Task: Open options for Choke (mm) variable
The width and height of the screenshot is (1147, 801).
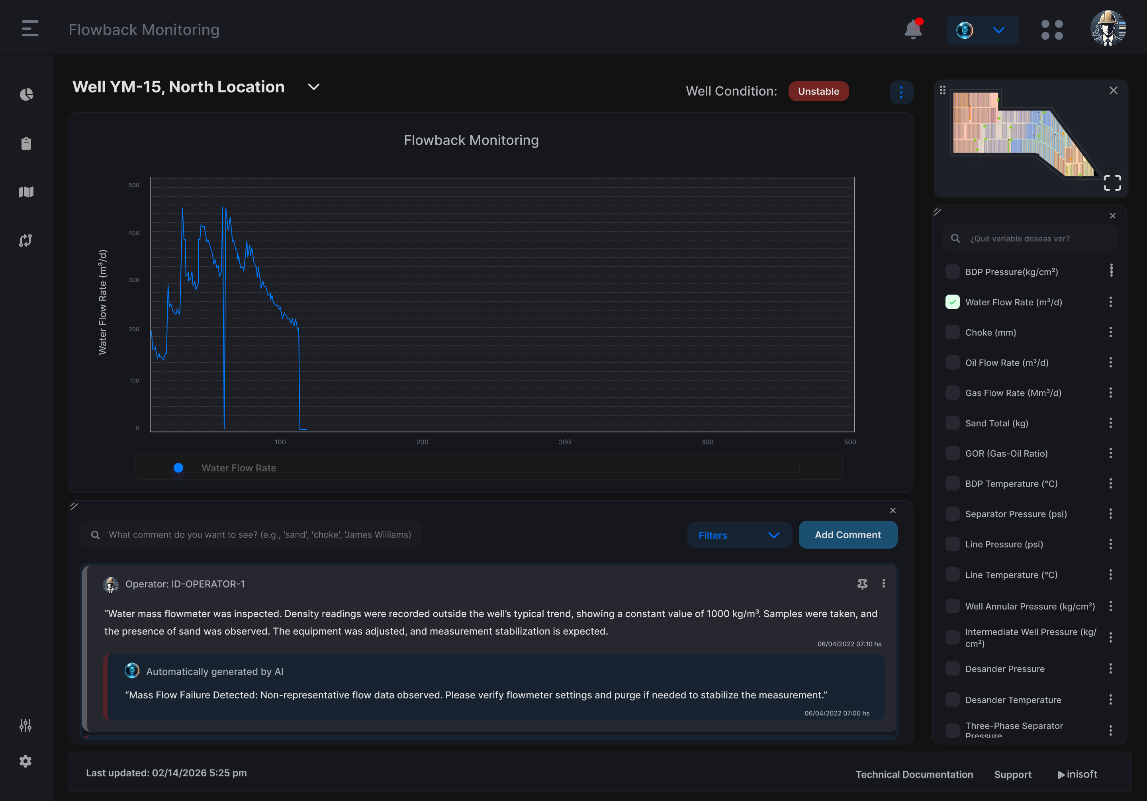Action: click(x=1110, y=332)
